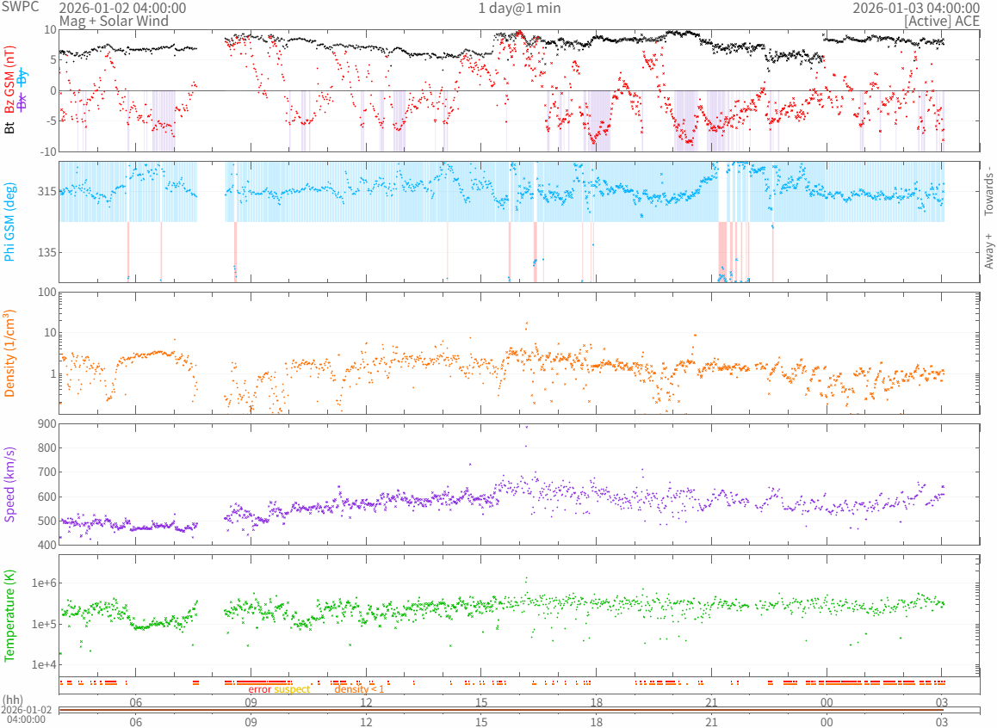Screen dimensions: 997x728
Task: Toggle the struck-through By series label
Action: (23, 76)
